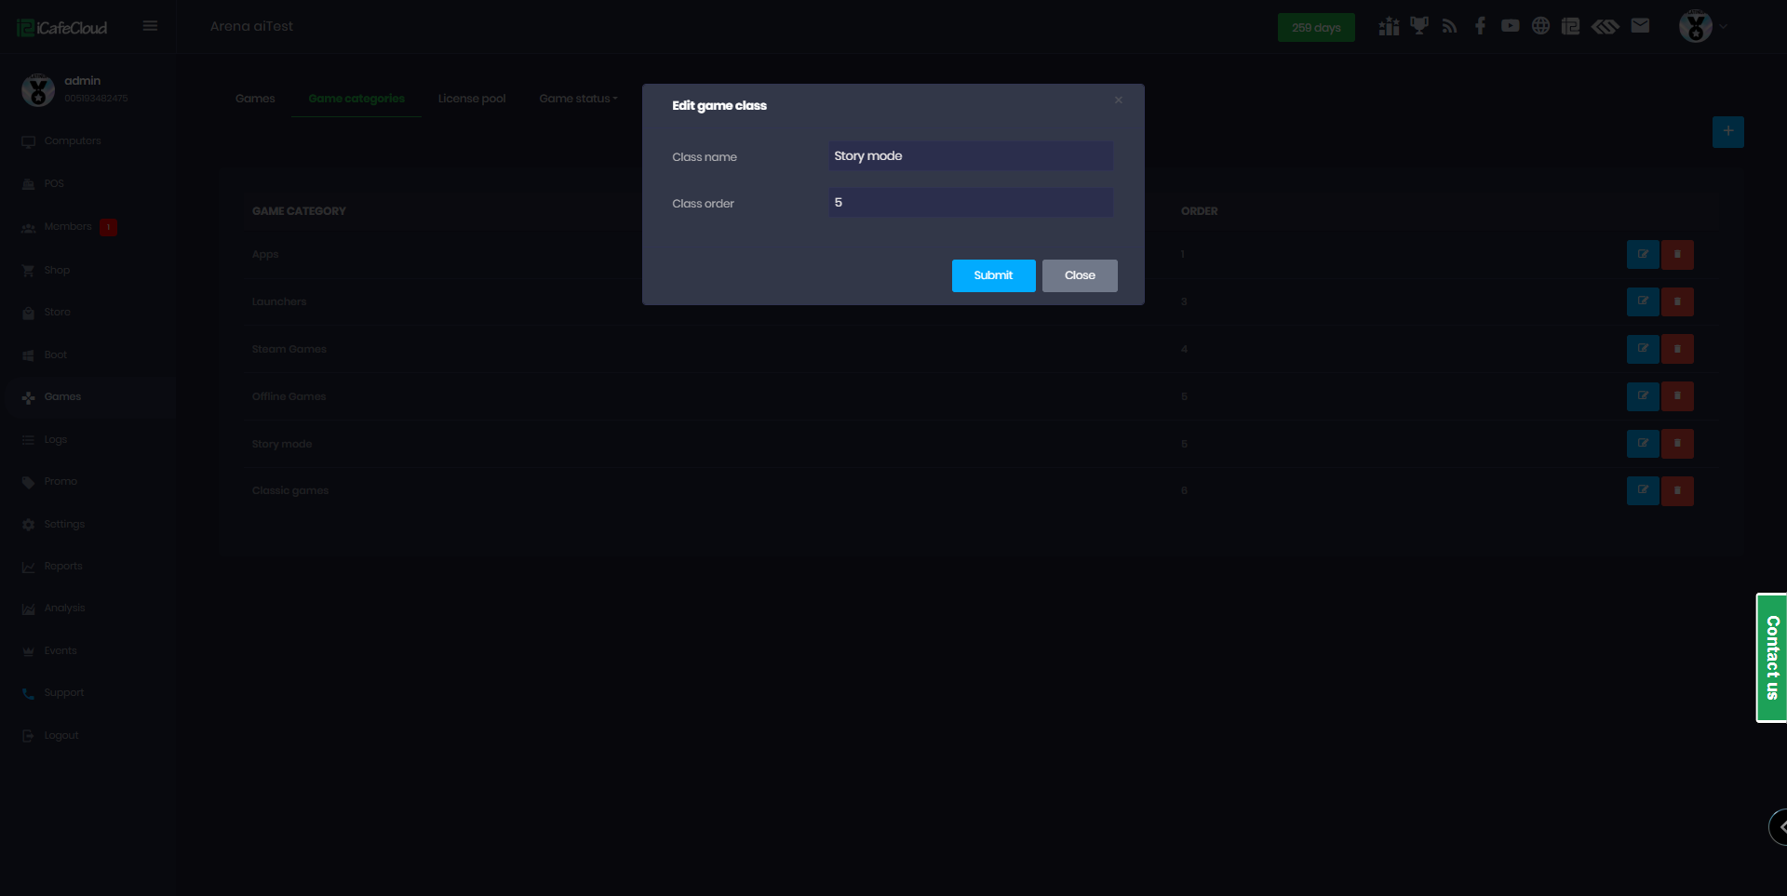Delete the Classic games category

(1677, 490)
